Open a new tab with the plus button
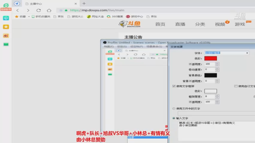The width and height of the screenshot is (255, 143). click(84, 3)
